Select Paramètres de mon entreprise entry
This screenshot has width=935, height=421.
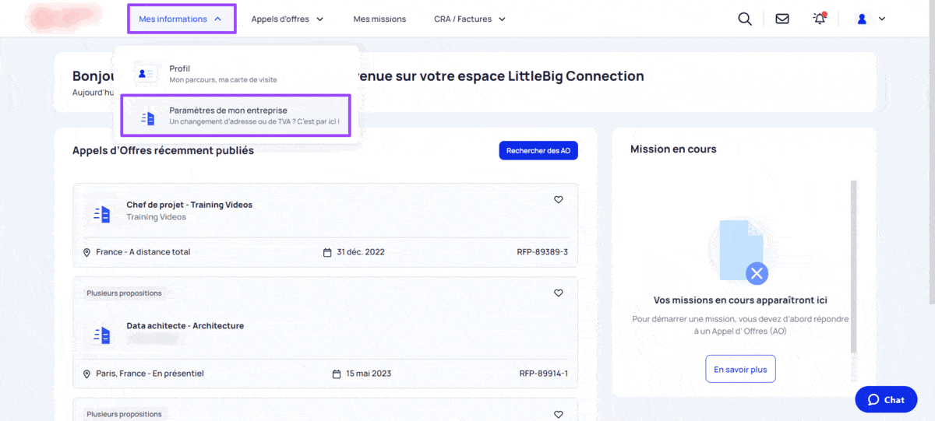point(236,116)
